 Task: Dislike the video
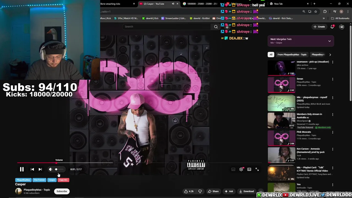[x=200, y=191]
